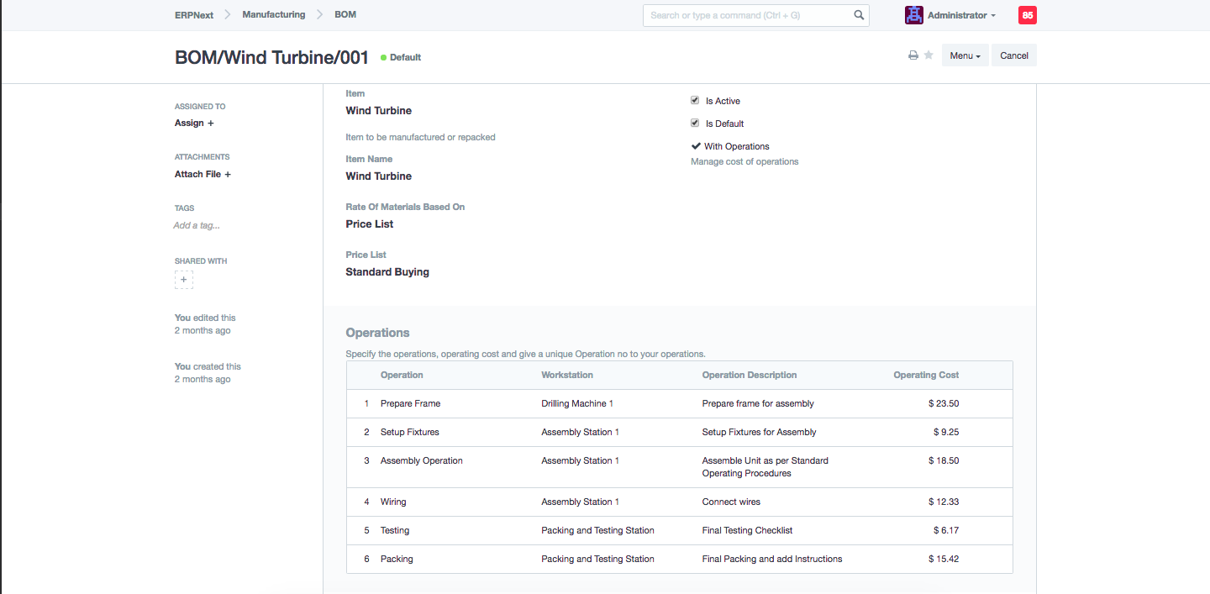
Task: Open the BOM breadcrumb link
Action: (345, 15)
